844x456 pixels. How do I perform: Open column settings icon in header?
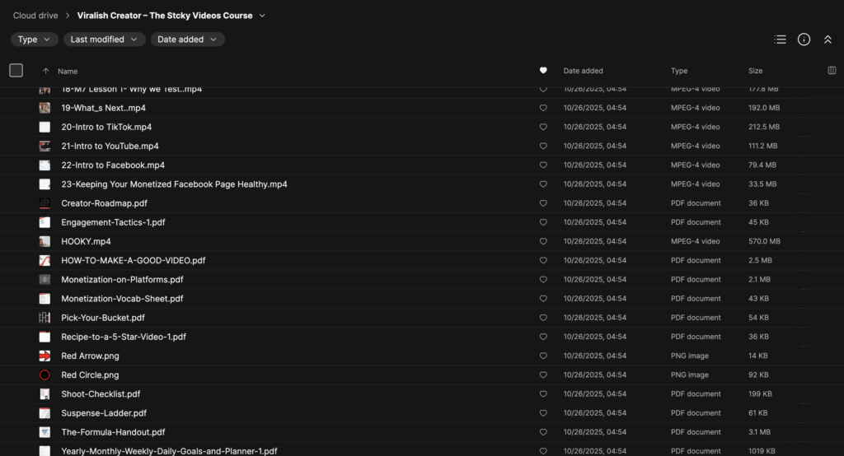[x=831, y=71]
